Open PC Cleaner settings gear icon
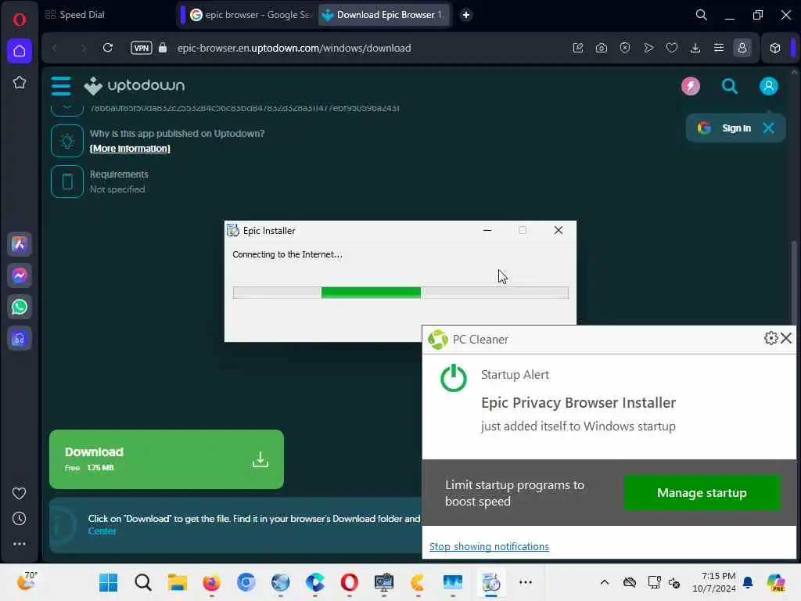Image resolution: width=801 pixels, height=601 pixels. click(770, 338)
